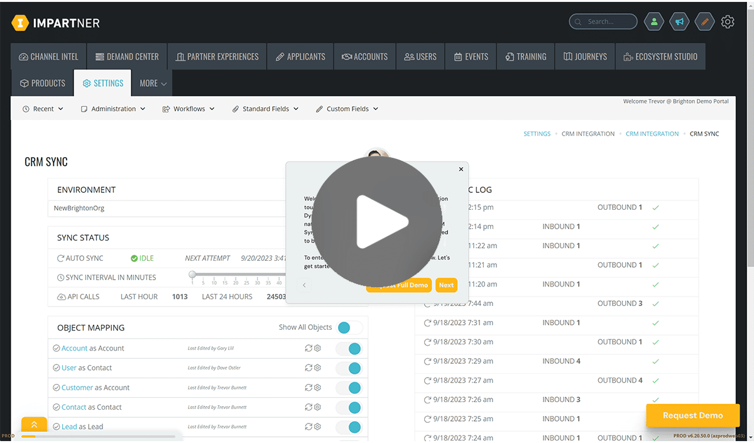Image resolution: width=754 pixels, height=443 pixels.
Task: Expand the Administration dropdown
Action: pyautogui.click(x=113, y=109)
